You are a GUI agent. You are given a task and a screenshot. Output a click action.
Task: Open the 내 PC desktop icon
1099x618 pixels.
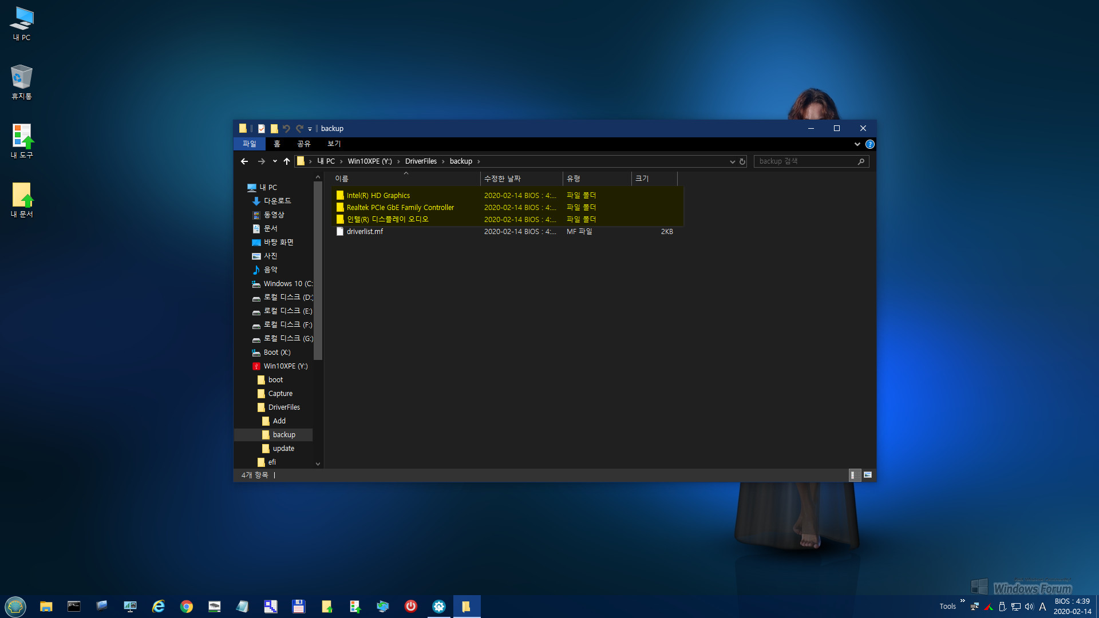22,23
